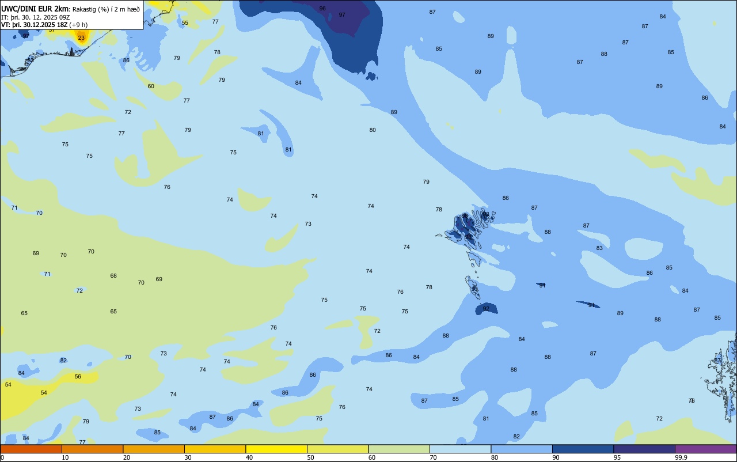Click the '68' humidity value on the map
The image size is (737, 462).
click(x=113, y=276)
